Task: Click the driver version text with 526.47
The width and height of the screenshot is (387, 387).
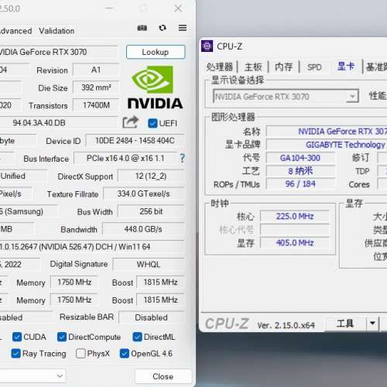Action: coord(92,247)
